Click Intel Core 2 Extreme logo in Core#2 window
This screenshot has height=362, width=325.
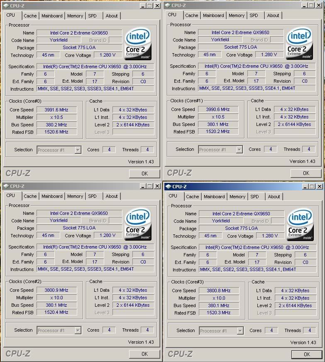click(x=138, y=224)
